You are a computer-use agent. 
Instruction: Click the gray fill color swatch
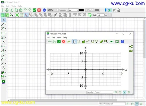click(97, 10)
